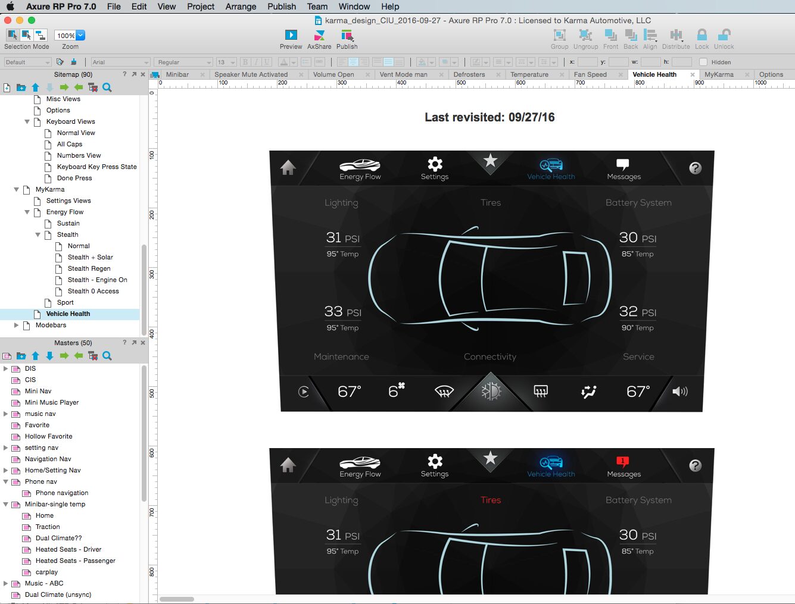
Task: Open the Apple menu
Action: pos(10,7)
